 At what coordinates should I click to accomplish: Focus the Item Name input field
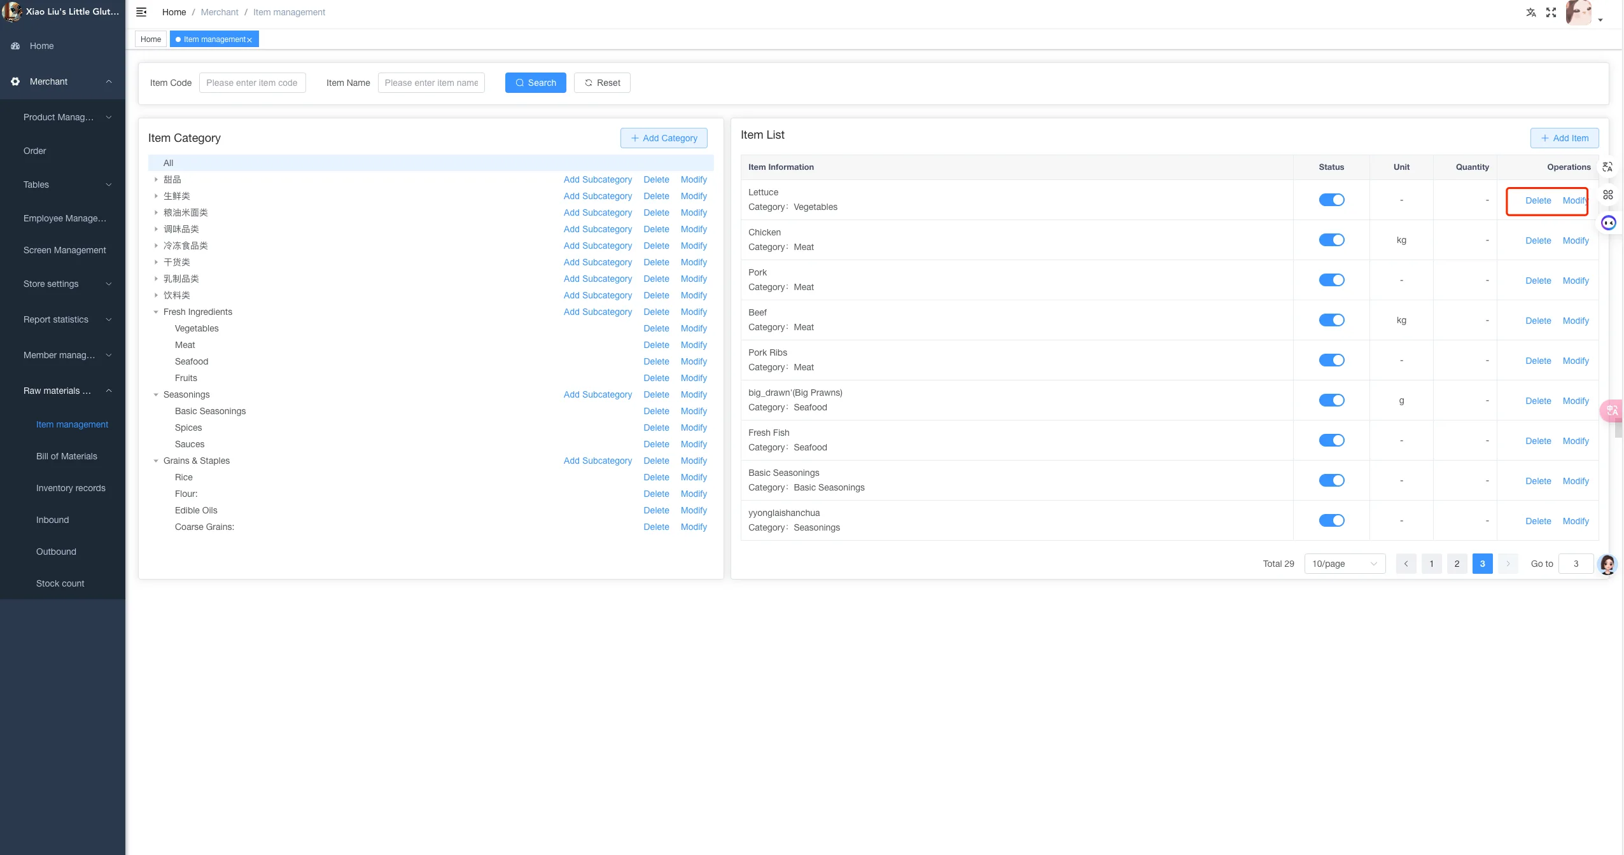[431, 83]
